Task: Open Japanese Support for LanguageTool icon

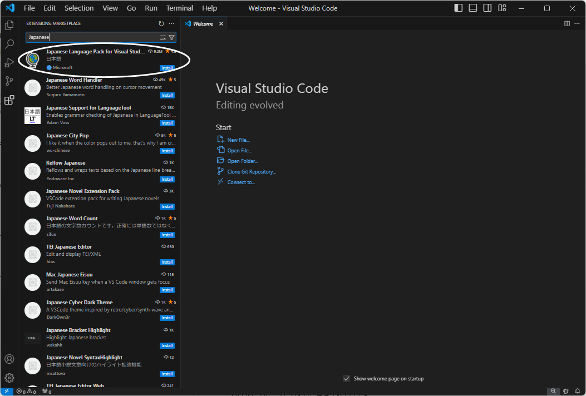Action: (x=32, y=116)
